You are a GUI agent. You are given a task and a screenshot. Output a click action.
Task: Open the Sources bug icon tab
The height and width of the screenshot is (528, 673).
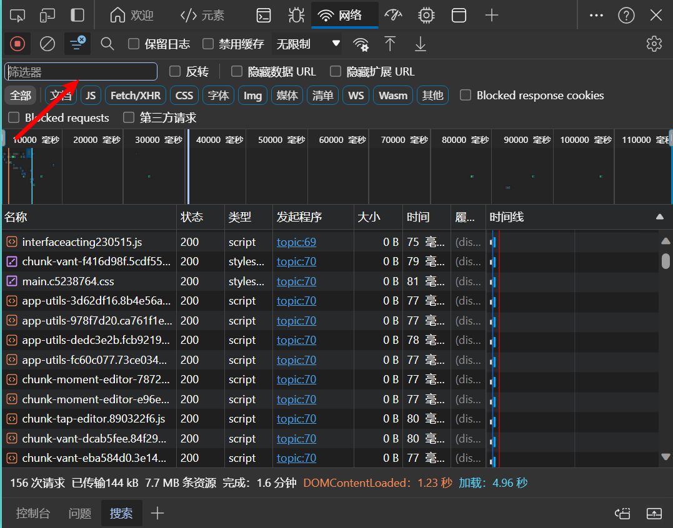[x=296, y=16]
